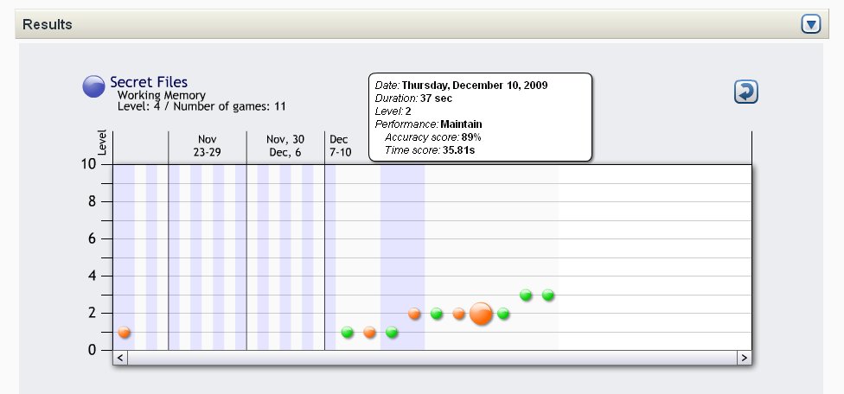
Task: Click the Nov, 30 Dec, 6 week header
Action: click(285, 146)
